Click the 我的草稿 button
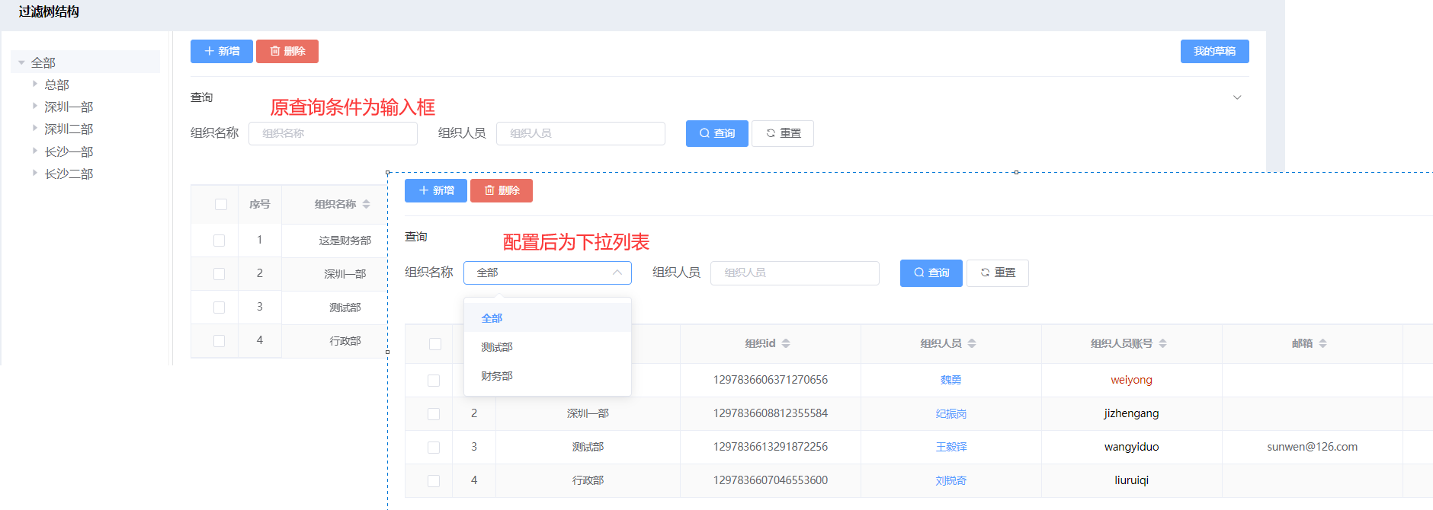 point(1214,51)
